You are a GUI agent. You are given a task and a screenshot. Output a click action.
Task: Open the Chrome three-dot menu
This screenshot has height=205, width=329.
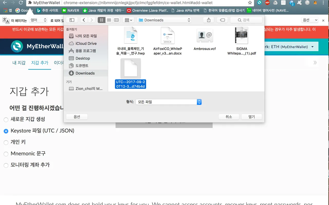(323, 3)
